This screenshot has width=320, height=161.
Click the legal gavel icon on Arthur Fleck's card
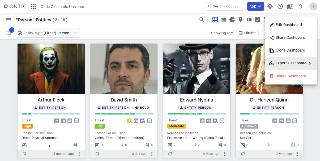click(x=57, y=121)
